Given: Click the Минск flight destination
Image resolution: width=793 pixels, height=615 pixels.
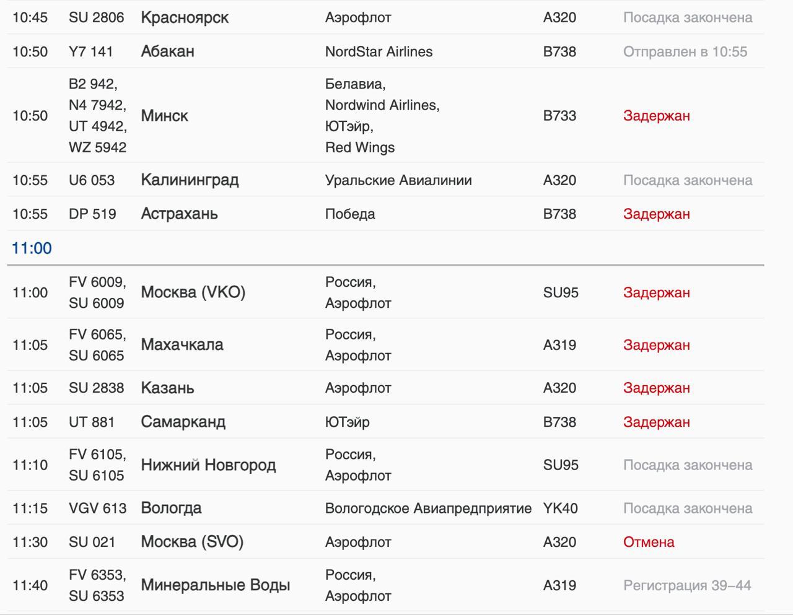Looking at the screenshot, I should 165,116.
